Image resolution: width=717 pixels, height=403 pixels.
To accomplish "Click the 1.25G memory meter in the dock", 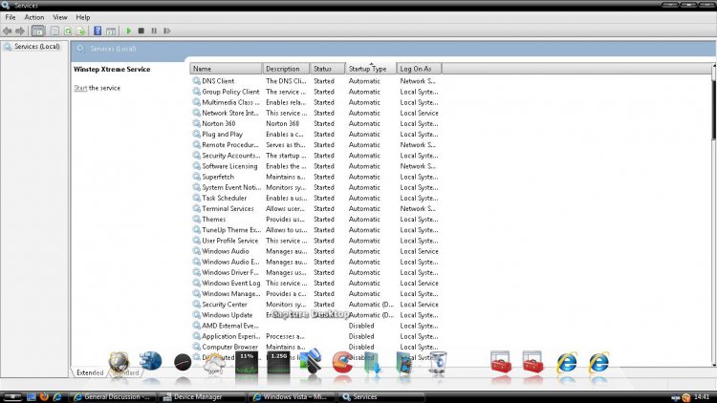I will coord(278,364).
